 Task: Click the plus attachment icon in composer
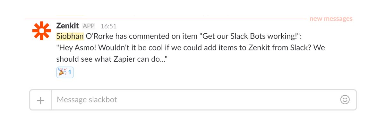point(40,100)
